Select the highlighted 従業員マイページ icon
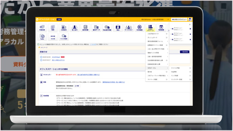Screen dimensions: 233x131 click(150, 28)
